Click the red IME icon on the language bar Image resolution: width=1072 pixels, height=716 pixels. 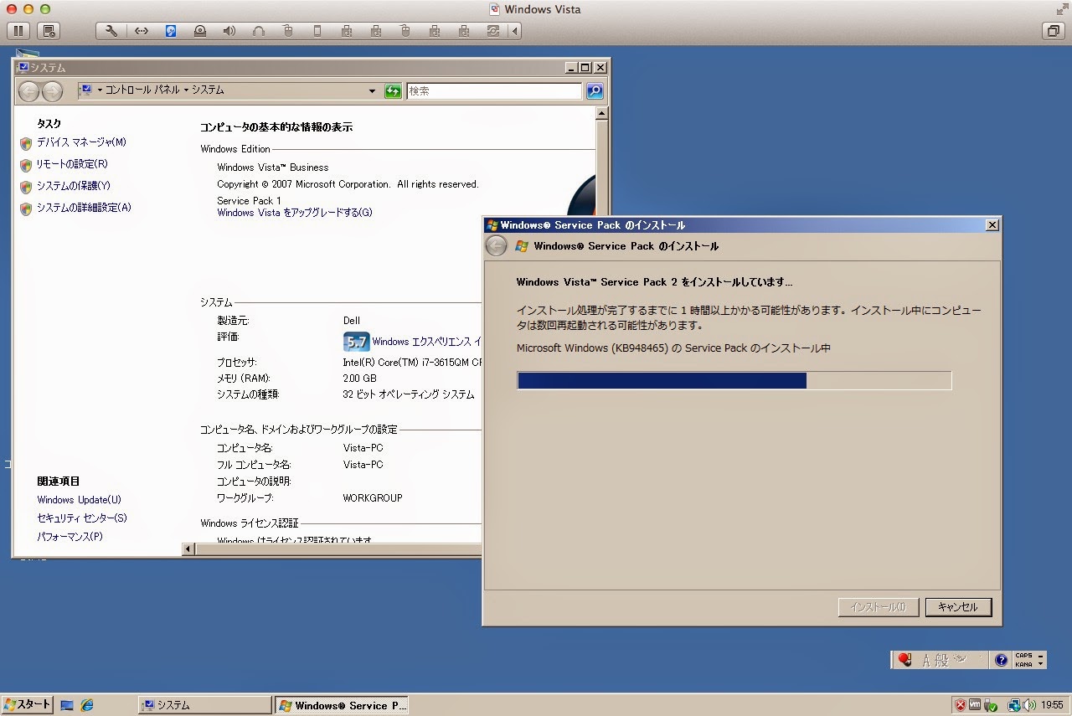pos(904,660)
